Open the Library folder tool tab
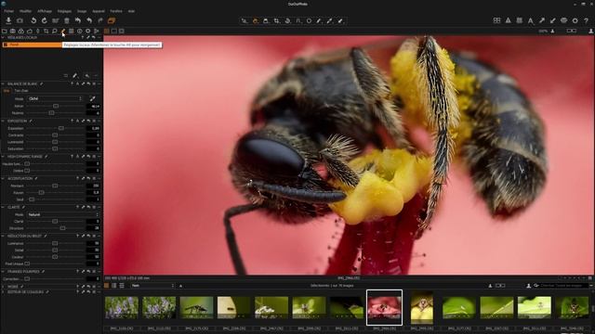This screenshot has height=334, width=595. point(5,31)
